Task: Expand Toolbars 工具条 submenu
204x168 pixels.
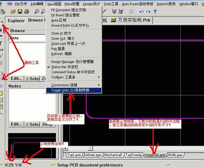Action: coord(74,77)
